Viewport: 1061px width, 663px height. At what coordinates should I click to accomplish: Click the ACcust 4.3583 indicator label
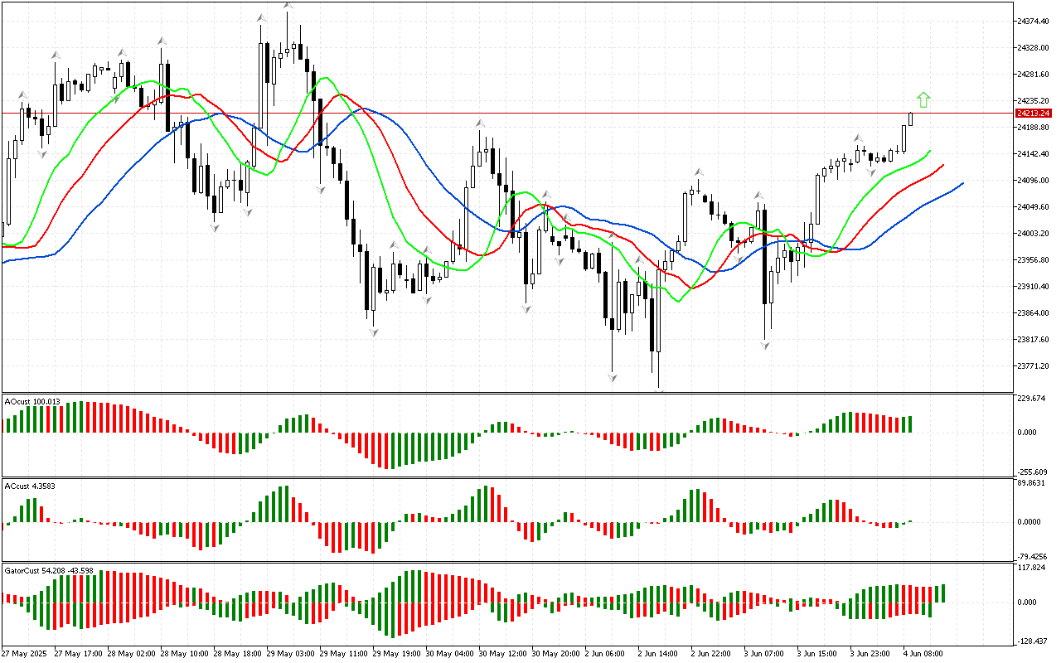[31, 485]
